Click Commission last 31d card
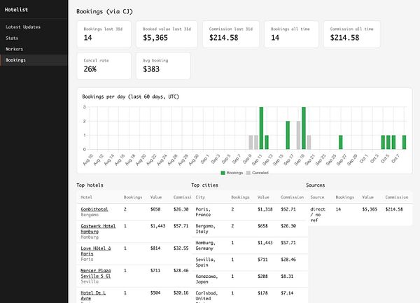This screenshot has height=303, width=420. click(231, 34)
